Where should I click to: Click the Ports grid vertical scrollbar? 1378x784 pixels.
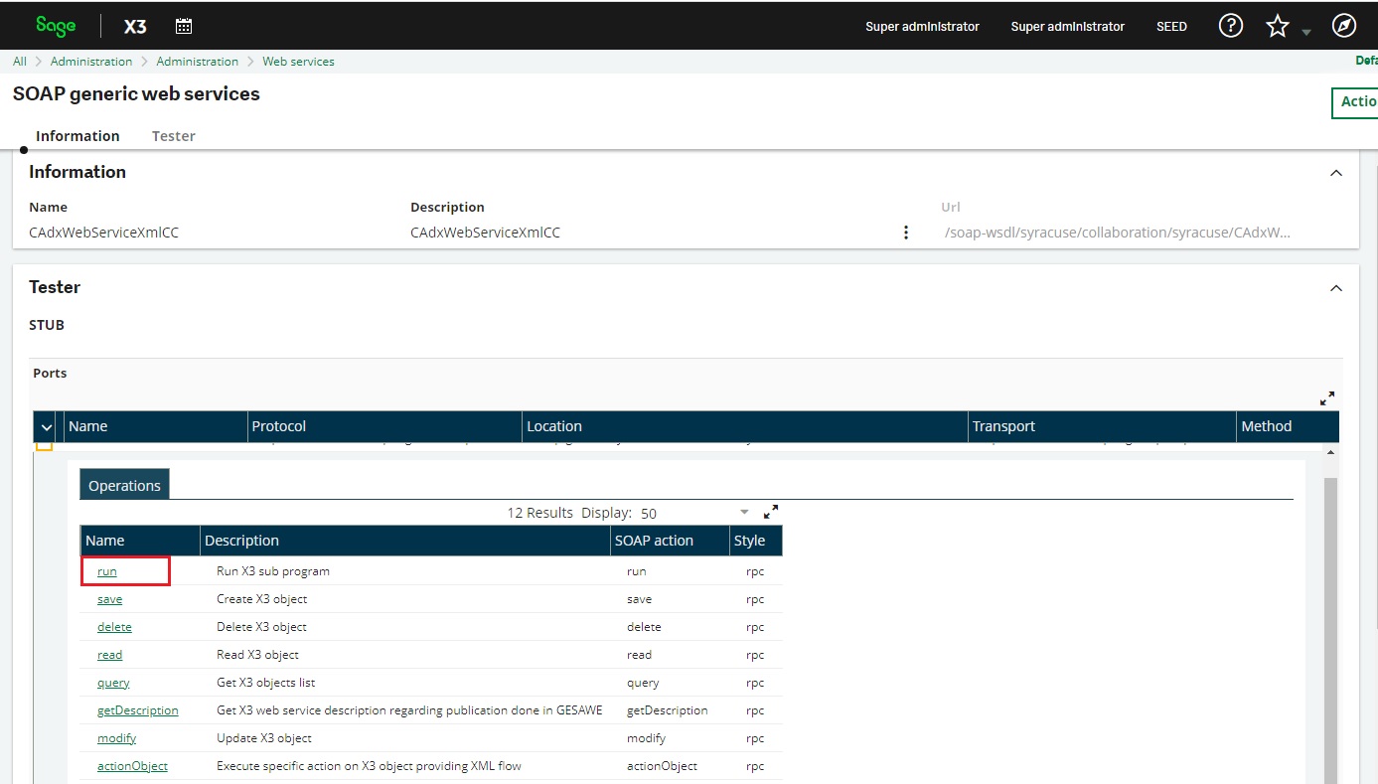[1330, 616]
